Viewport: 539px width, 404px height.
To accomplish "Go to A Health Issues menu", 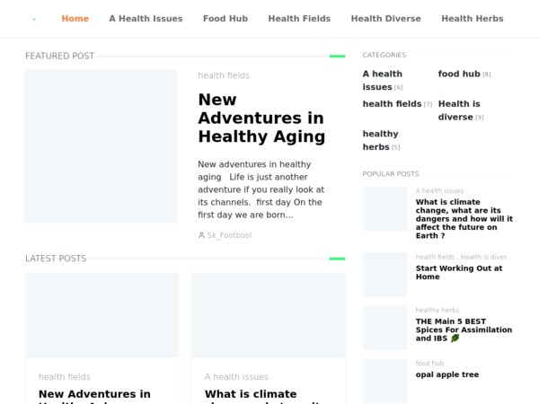I will [146, 19].
